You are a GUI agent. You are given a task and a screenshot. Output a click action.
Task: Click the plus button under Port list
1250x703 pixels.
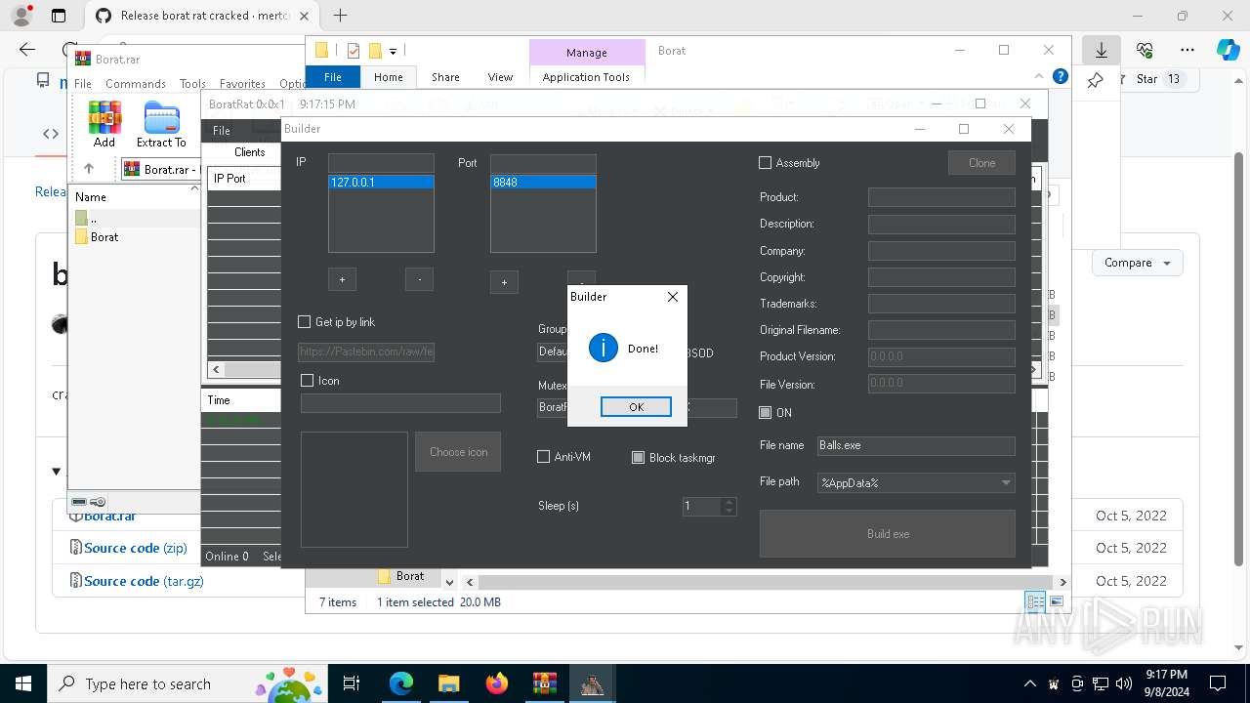click(x=504, y=282)
